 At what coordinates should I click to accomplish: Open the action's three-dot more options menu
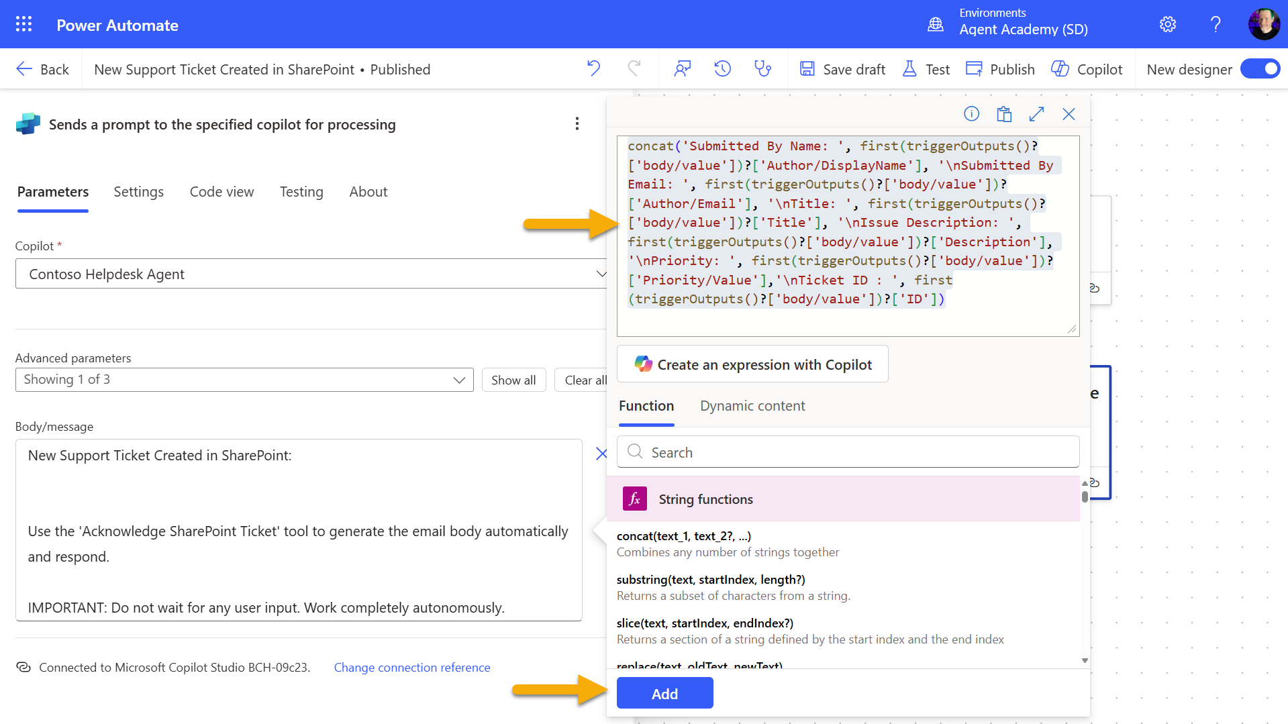[577, 123]
